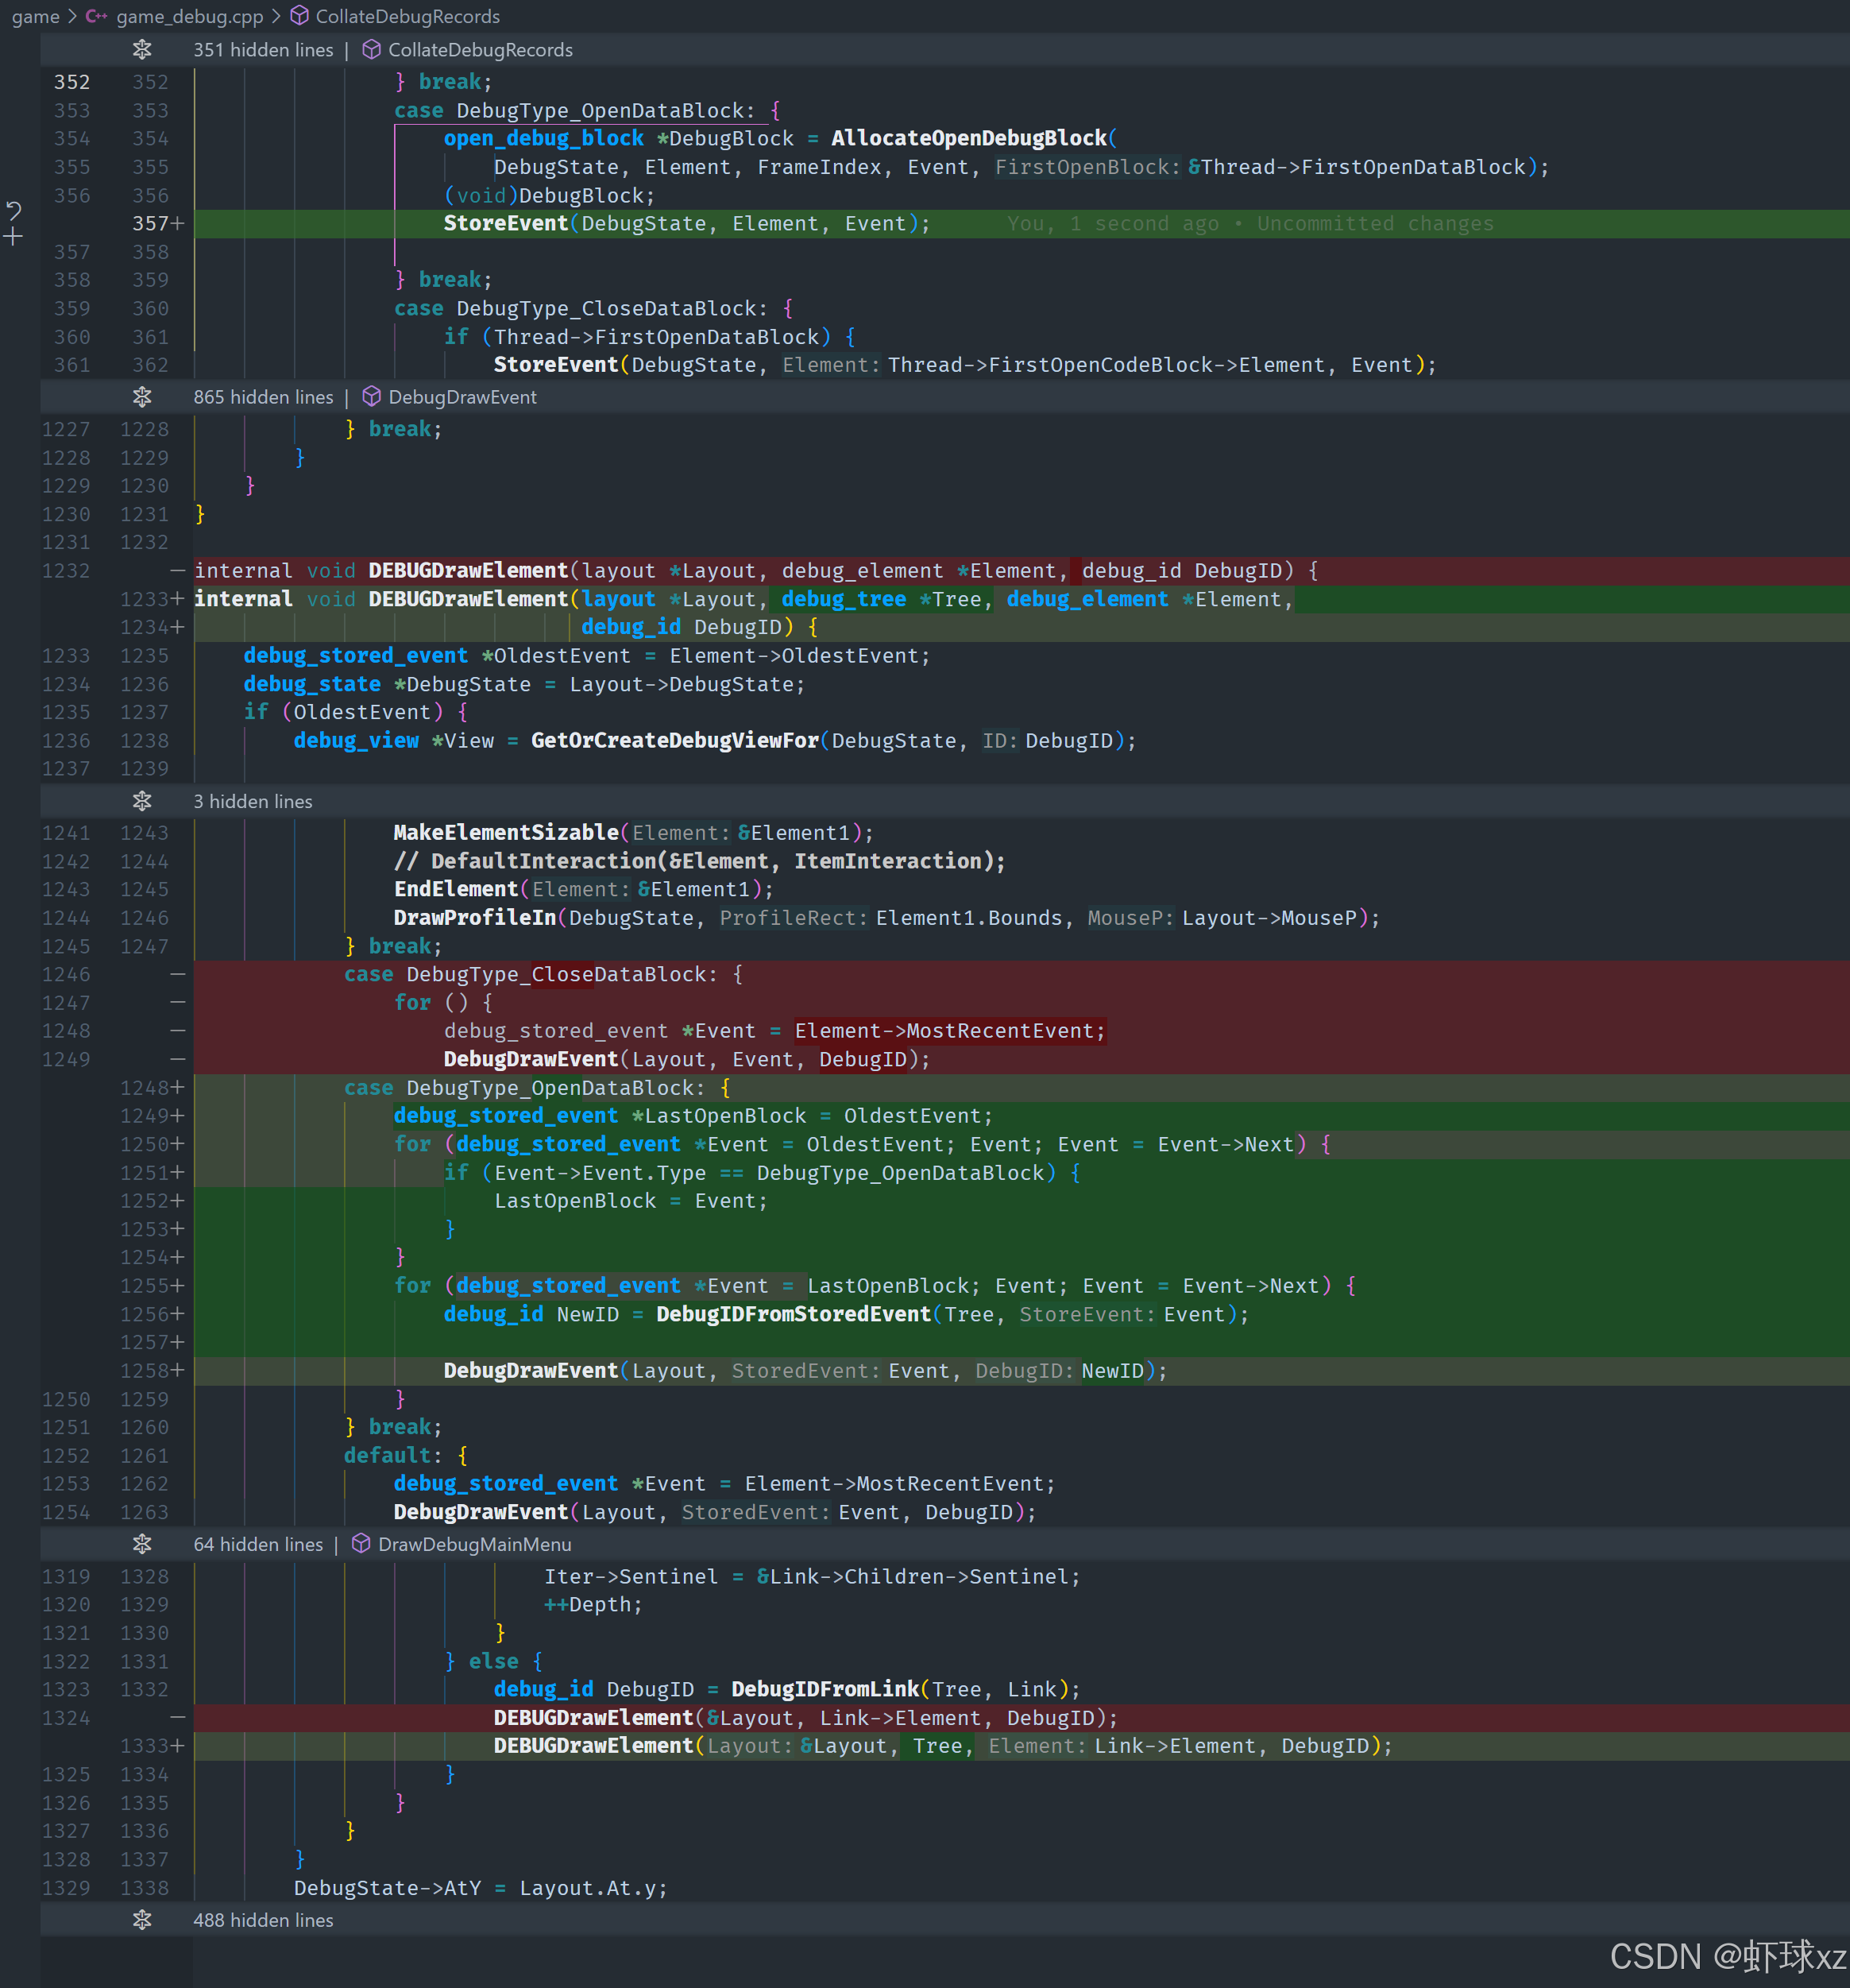The width and height of the screenshot is (1850, 1988).
Task: Click unfold icon beside 3 hidden lines
Action: click(x=142, y=801)
